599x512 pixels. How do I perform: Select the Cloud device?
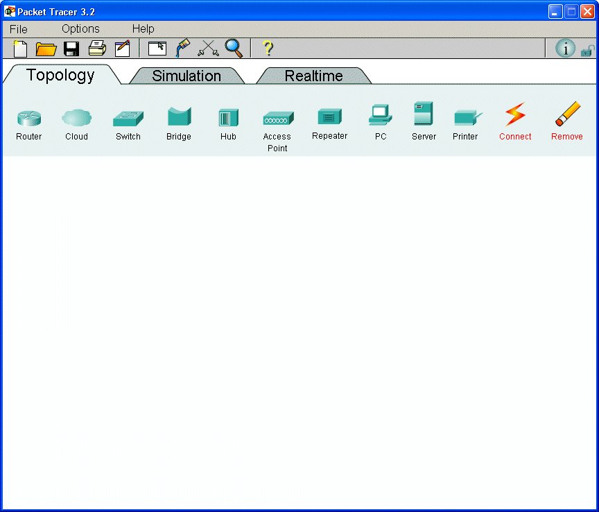point(76,125)
